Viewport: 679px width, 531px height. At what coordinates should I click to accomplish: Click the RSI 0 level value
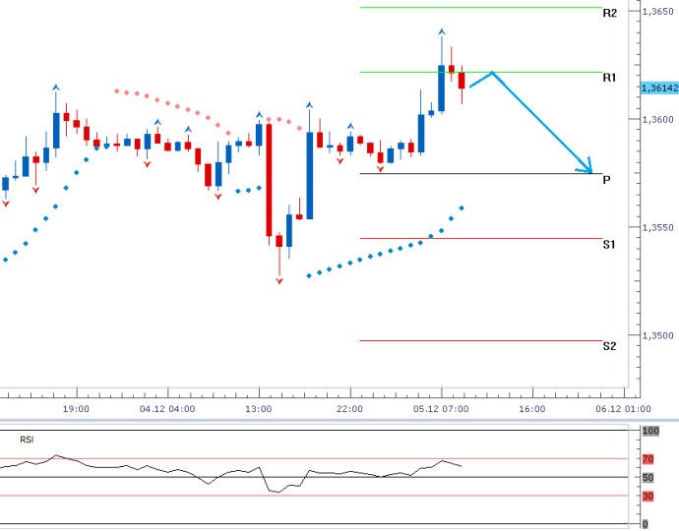[646, 524]
